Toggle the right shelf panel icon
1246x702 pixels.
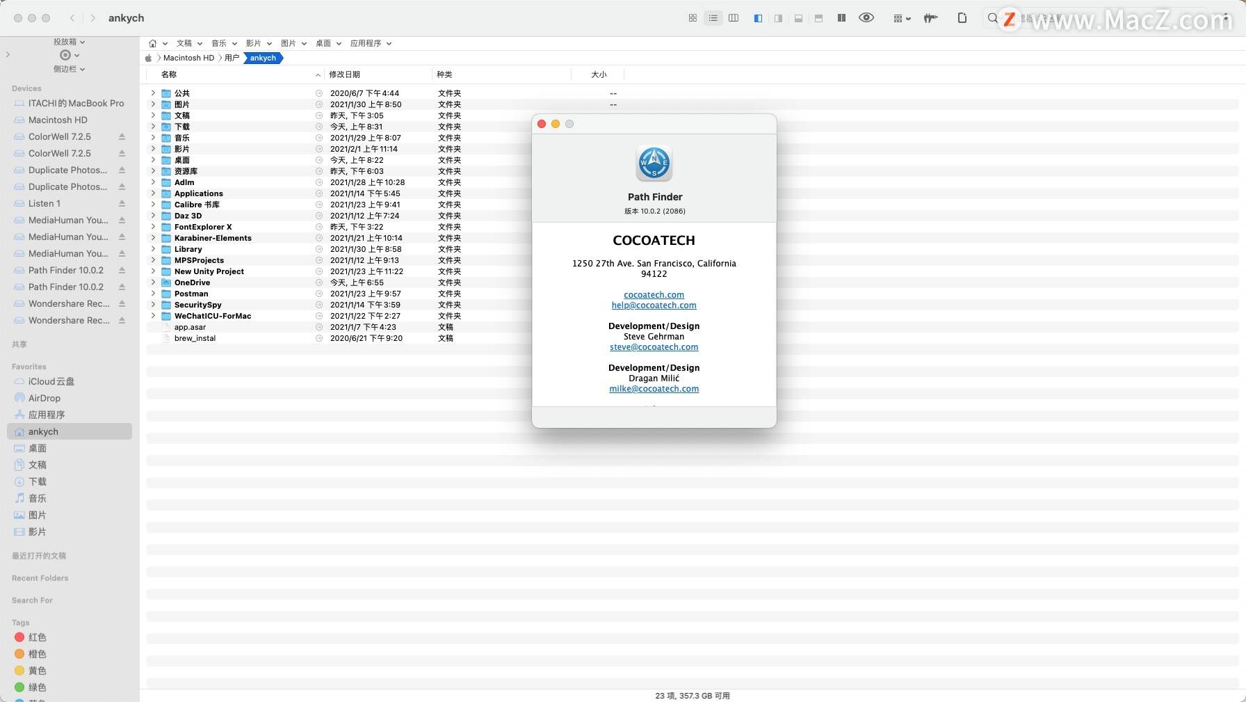pos(778,18)
